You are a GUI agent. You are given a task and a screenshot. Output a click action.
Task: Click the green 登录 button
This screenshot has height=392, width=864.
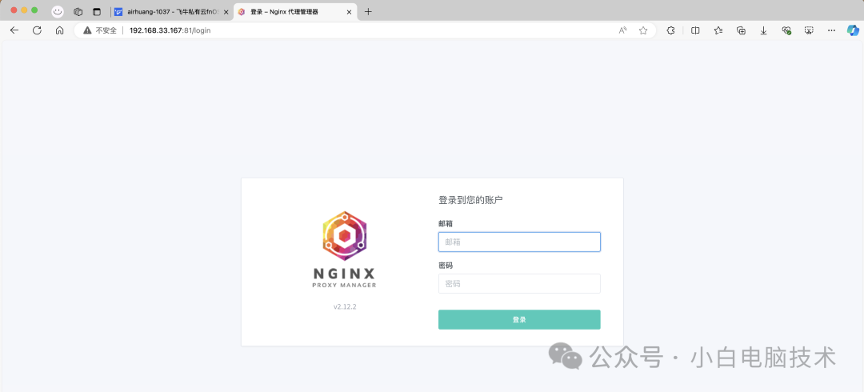click(x=519, y=320)
